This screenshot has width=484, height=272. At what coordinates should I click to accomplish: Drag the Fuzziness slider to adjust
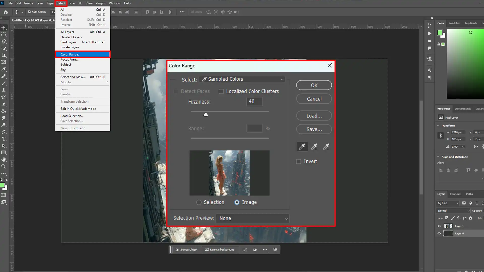pos(206,115)
